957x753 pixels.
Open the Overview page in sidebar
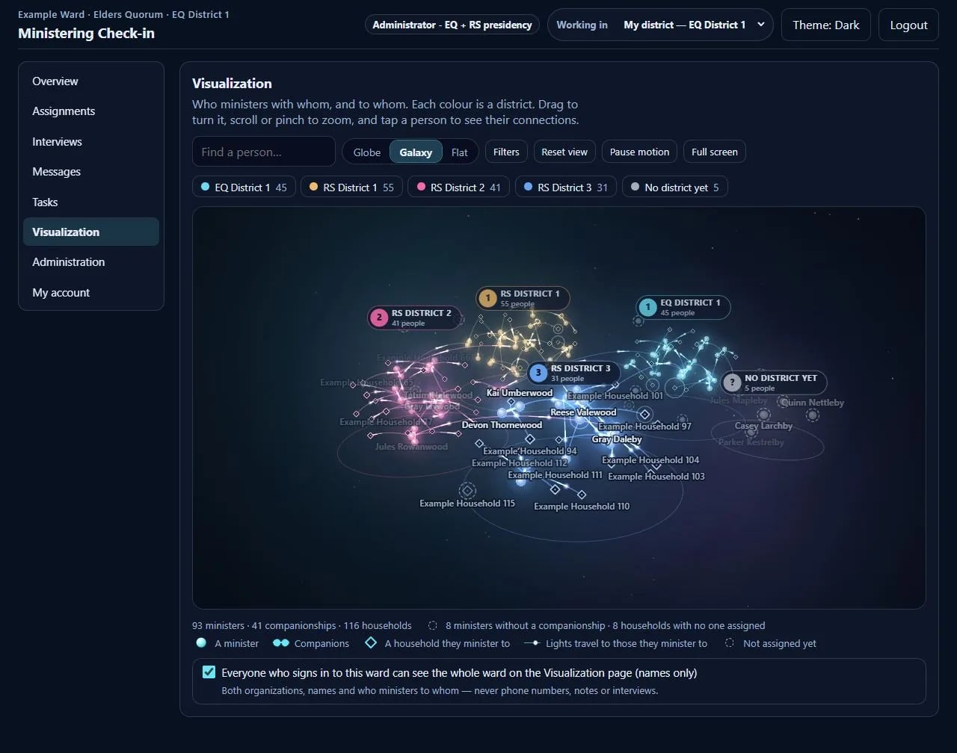coord(90,81)
